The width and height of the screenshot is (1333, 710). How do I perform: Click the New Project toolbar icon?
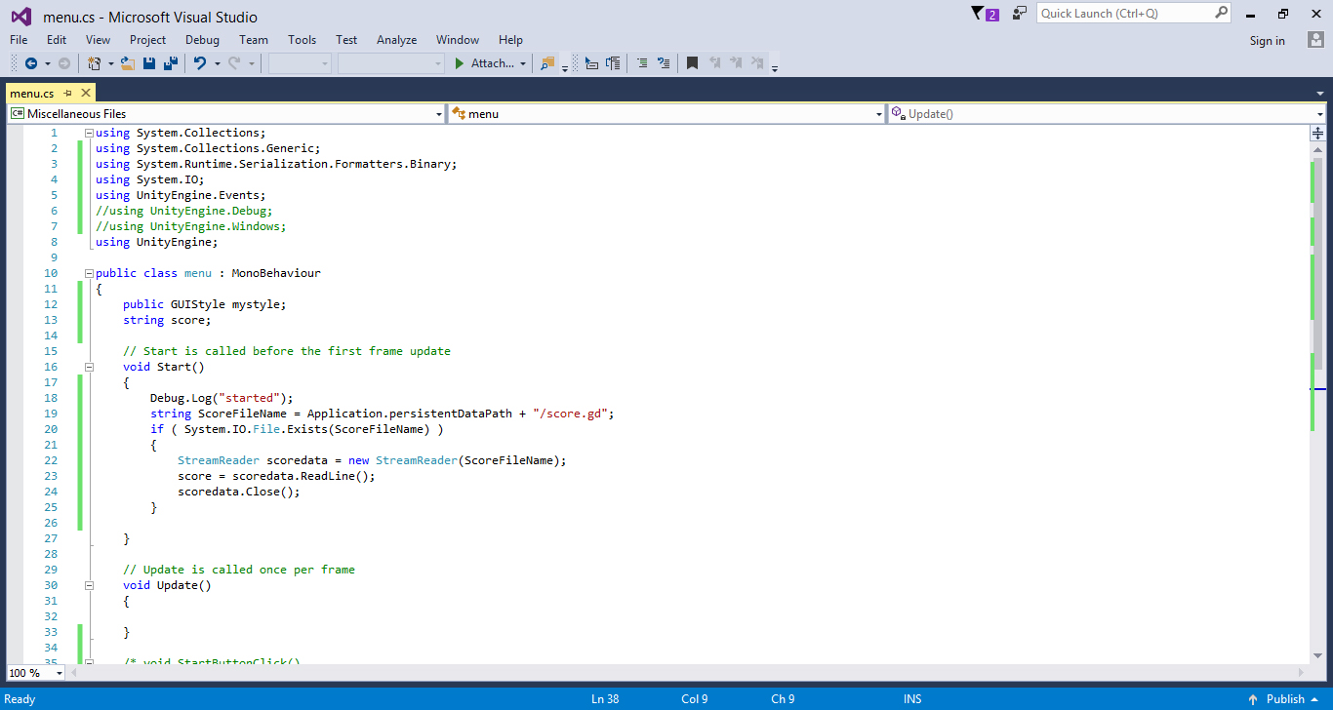[x=95, y=63]
